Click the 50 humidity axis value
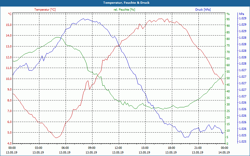 228,78
